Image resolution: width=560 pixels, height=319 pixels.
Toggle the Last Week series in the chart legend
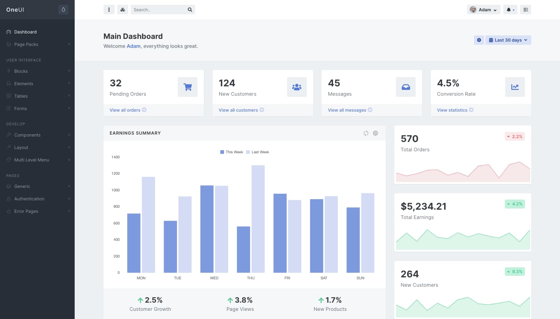pyautogui.click(x=257, y=152)
